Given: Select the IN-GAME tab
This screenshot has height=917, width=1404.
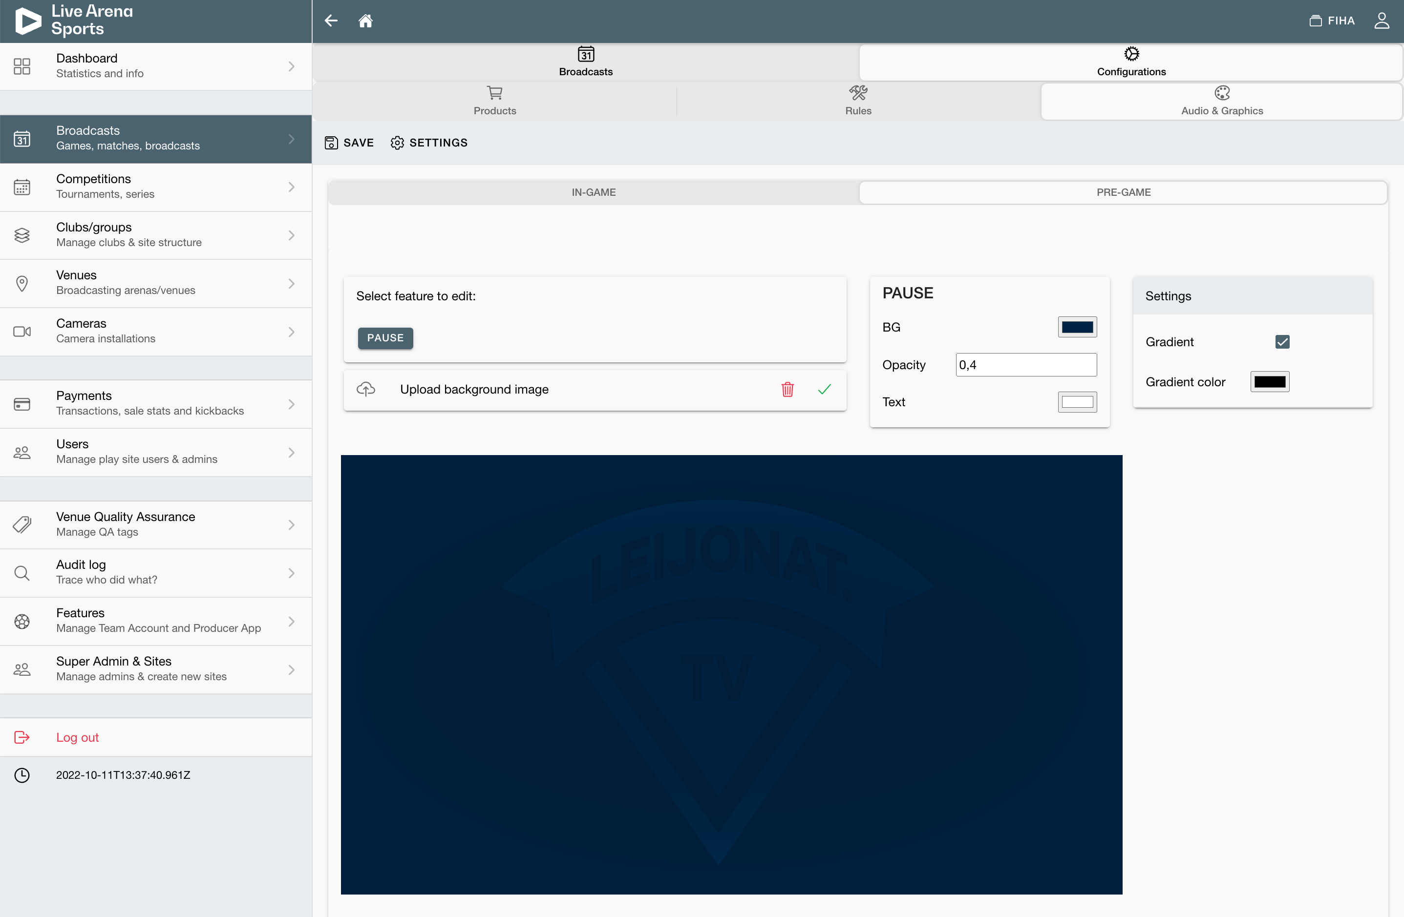Looking at the screenshot, I should tap(594, 192).
